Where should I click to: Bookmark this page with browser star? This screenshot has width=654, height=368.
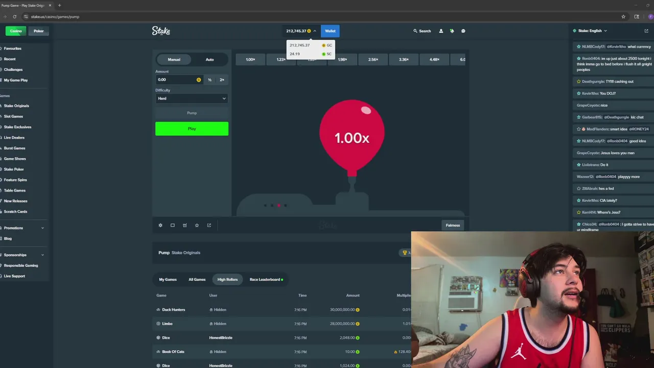click(623, 16)
